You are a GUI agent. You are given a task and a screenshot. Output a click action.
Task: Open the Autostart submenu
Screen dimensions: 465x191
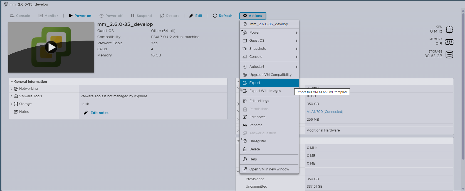click(x=269, y=67)
